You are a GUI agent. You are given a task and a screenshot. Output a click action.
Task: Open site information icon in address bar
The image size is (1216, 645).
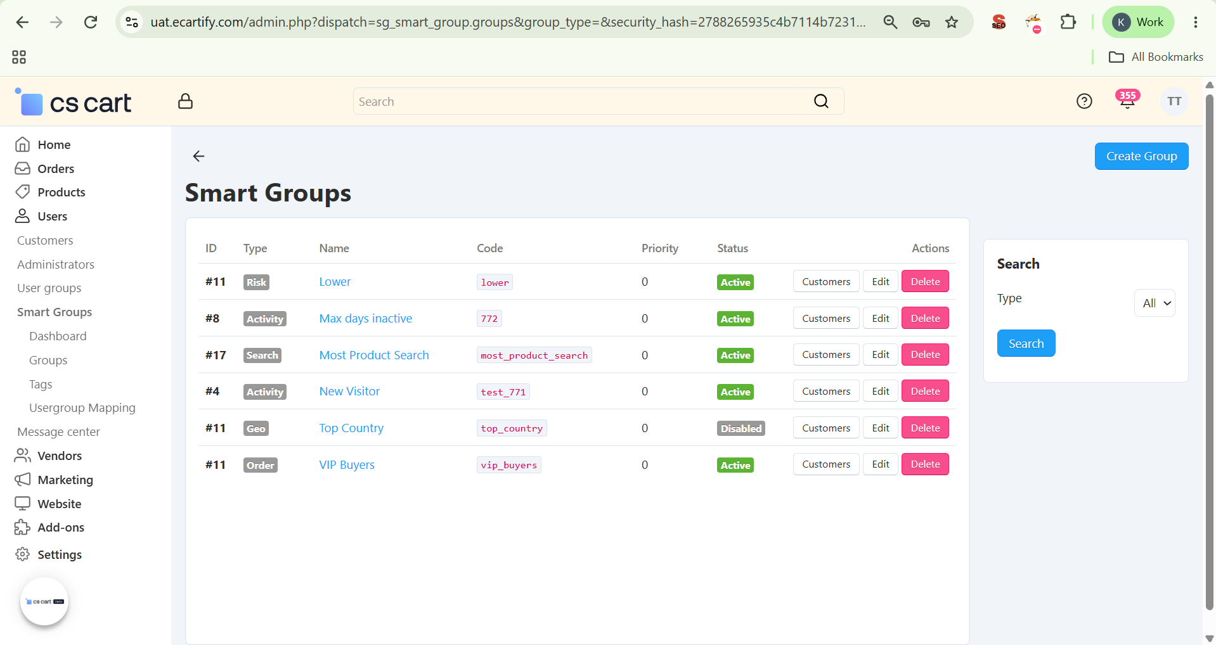(132, 22)
